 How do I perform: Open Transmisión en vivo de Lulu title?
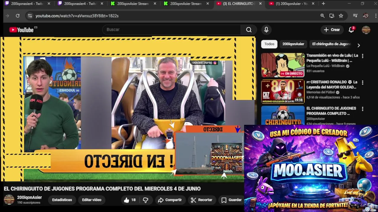point(332,58)
